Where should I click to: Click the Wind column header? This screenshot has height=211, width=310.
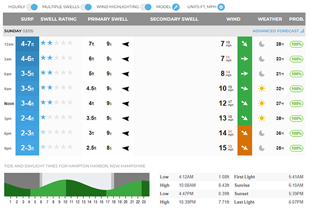(233, 19)
